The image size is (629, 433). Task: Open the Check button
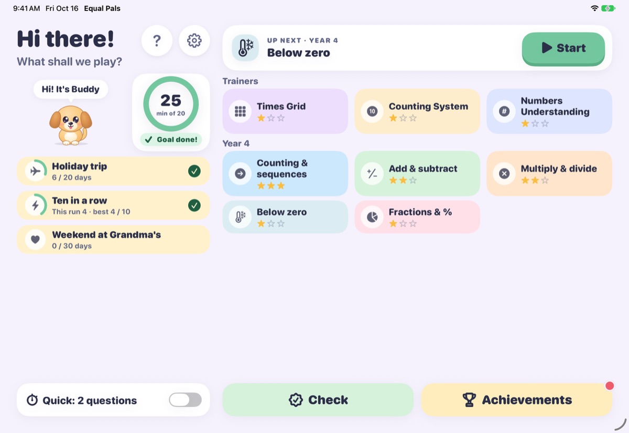(318, 400)
